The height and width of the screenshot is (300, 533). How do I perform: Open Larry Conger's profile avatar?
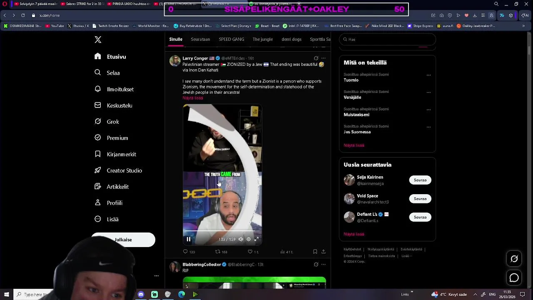pos(175,60)
